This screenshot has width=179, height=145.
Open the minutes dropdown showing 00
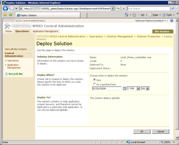(x=145, y=88)
